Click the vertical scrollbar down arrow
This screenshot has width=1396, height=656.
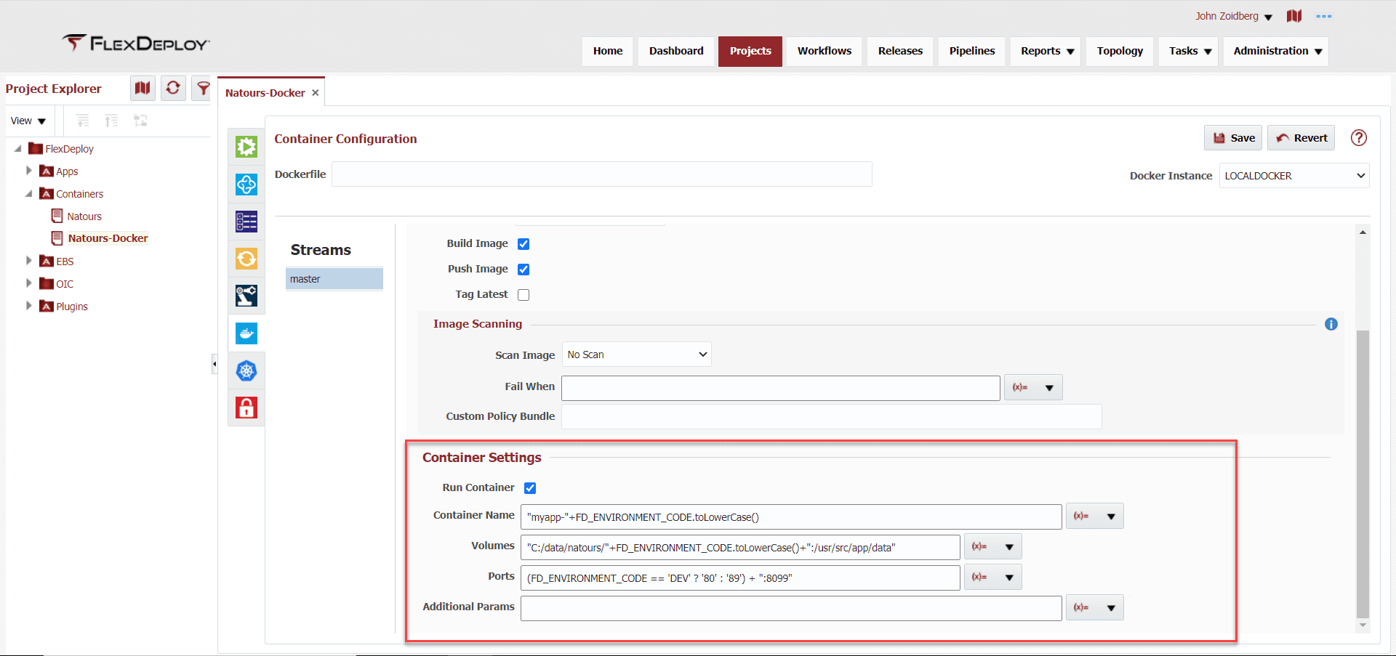pos(1363,625)
